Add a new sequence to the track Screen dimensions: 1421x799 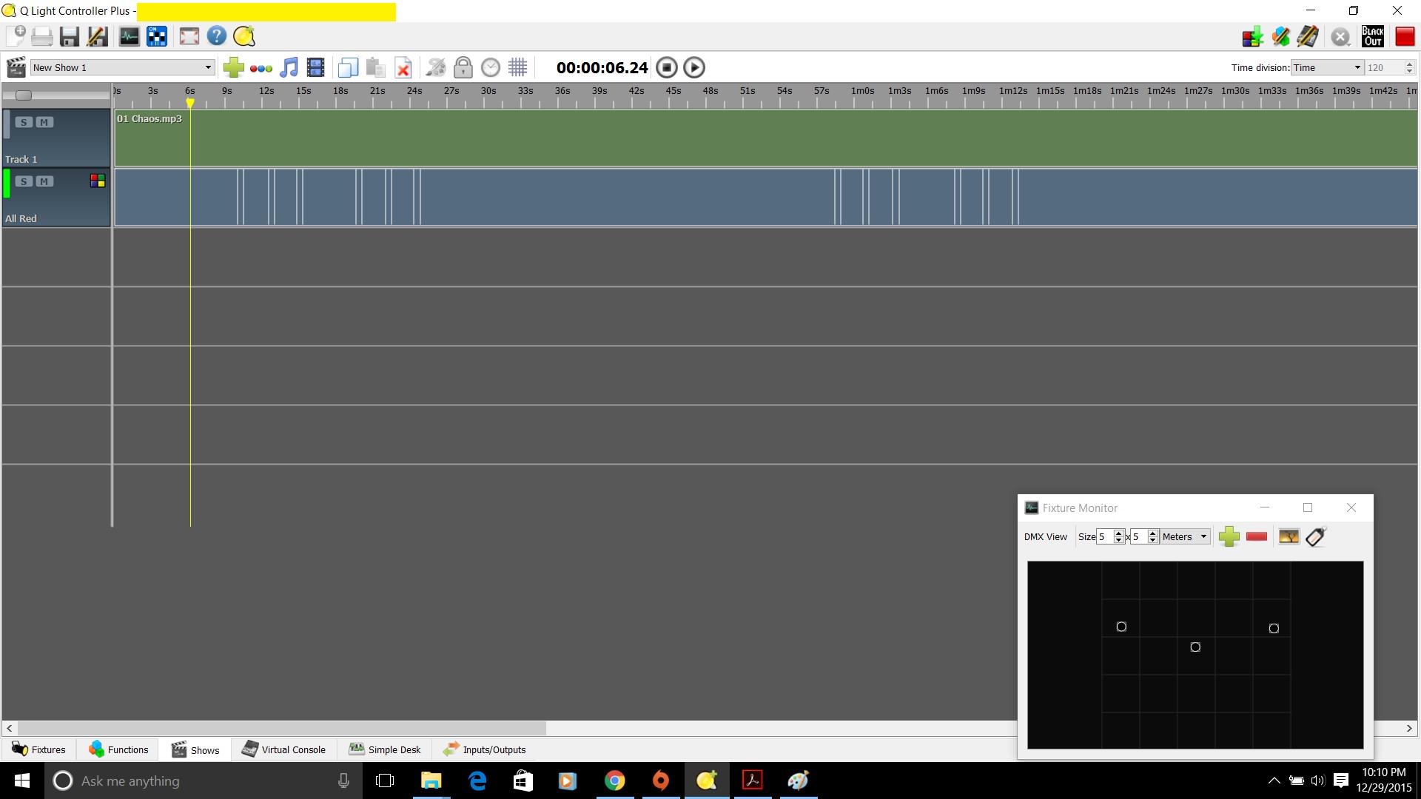261,68
